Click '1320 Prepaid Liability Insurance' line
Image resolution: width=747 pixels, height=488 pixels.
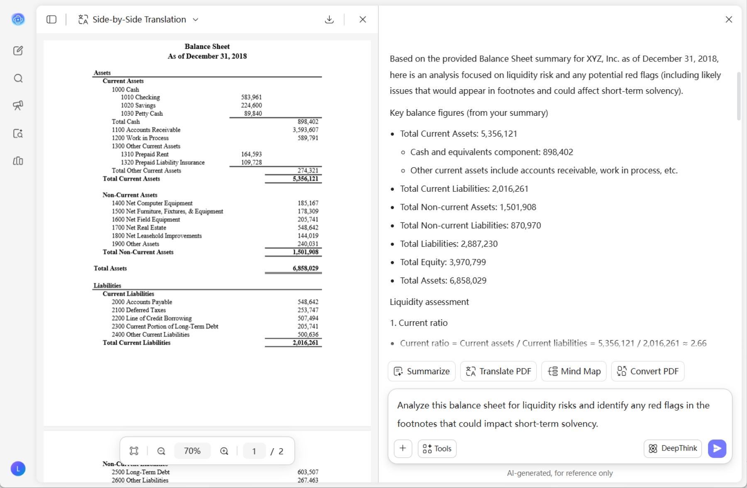click(x=163, y=163)
